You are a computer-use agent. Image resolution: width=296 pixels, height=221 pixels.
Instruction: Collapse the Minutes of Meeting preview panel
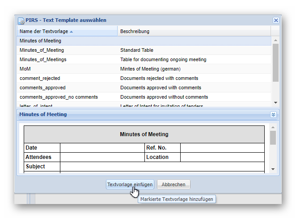click(273, 114)
